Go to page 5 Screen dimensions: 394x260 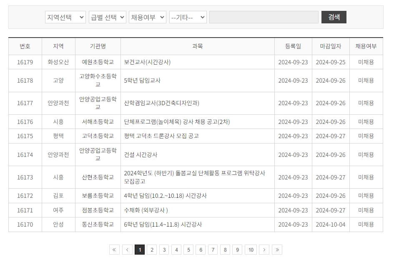point(188,250)
